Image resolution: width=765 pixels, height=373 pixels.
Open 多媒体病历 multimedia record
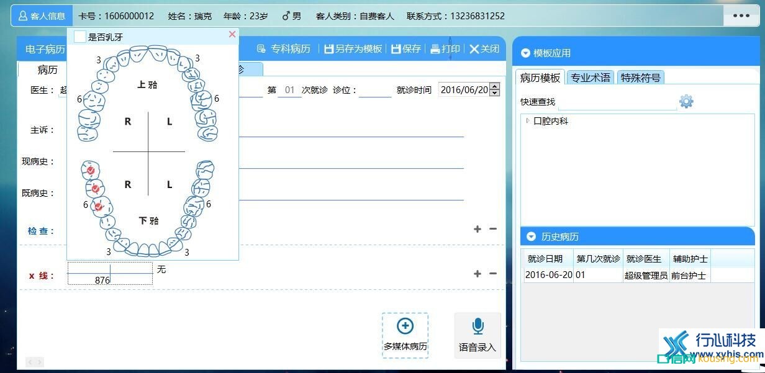405,335
